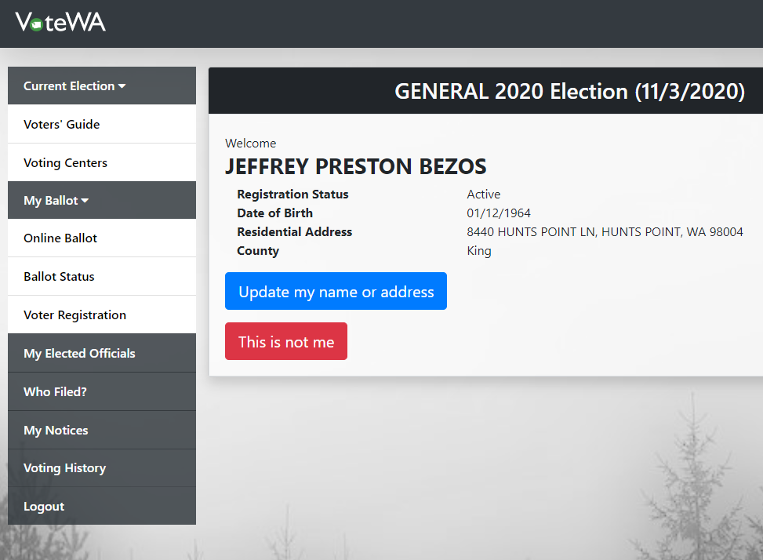Click the VoteWA logo
Screen dimensions: 763x560
[x=60, y=23]
